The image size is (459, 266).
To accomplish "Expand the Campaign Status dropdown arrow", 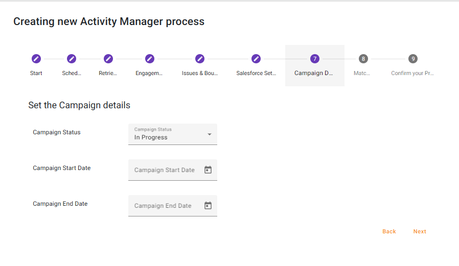I will [x=209, y=134].
